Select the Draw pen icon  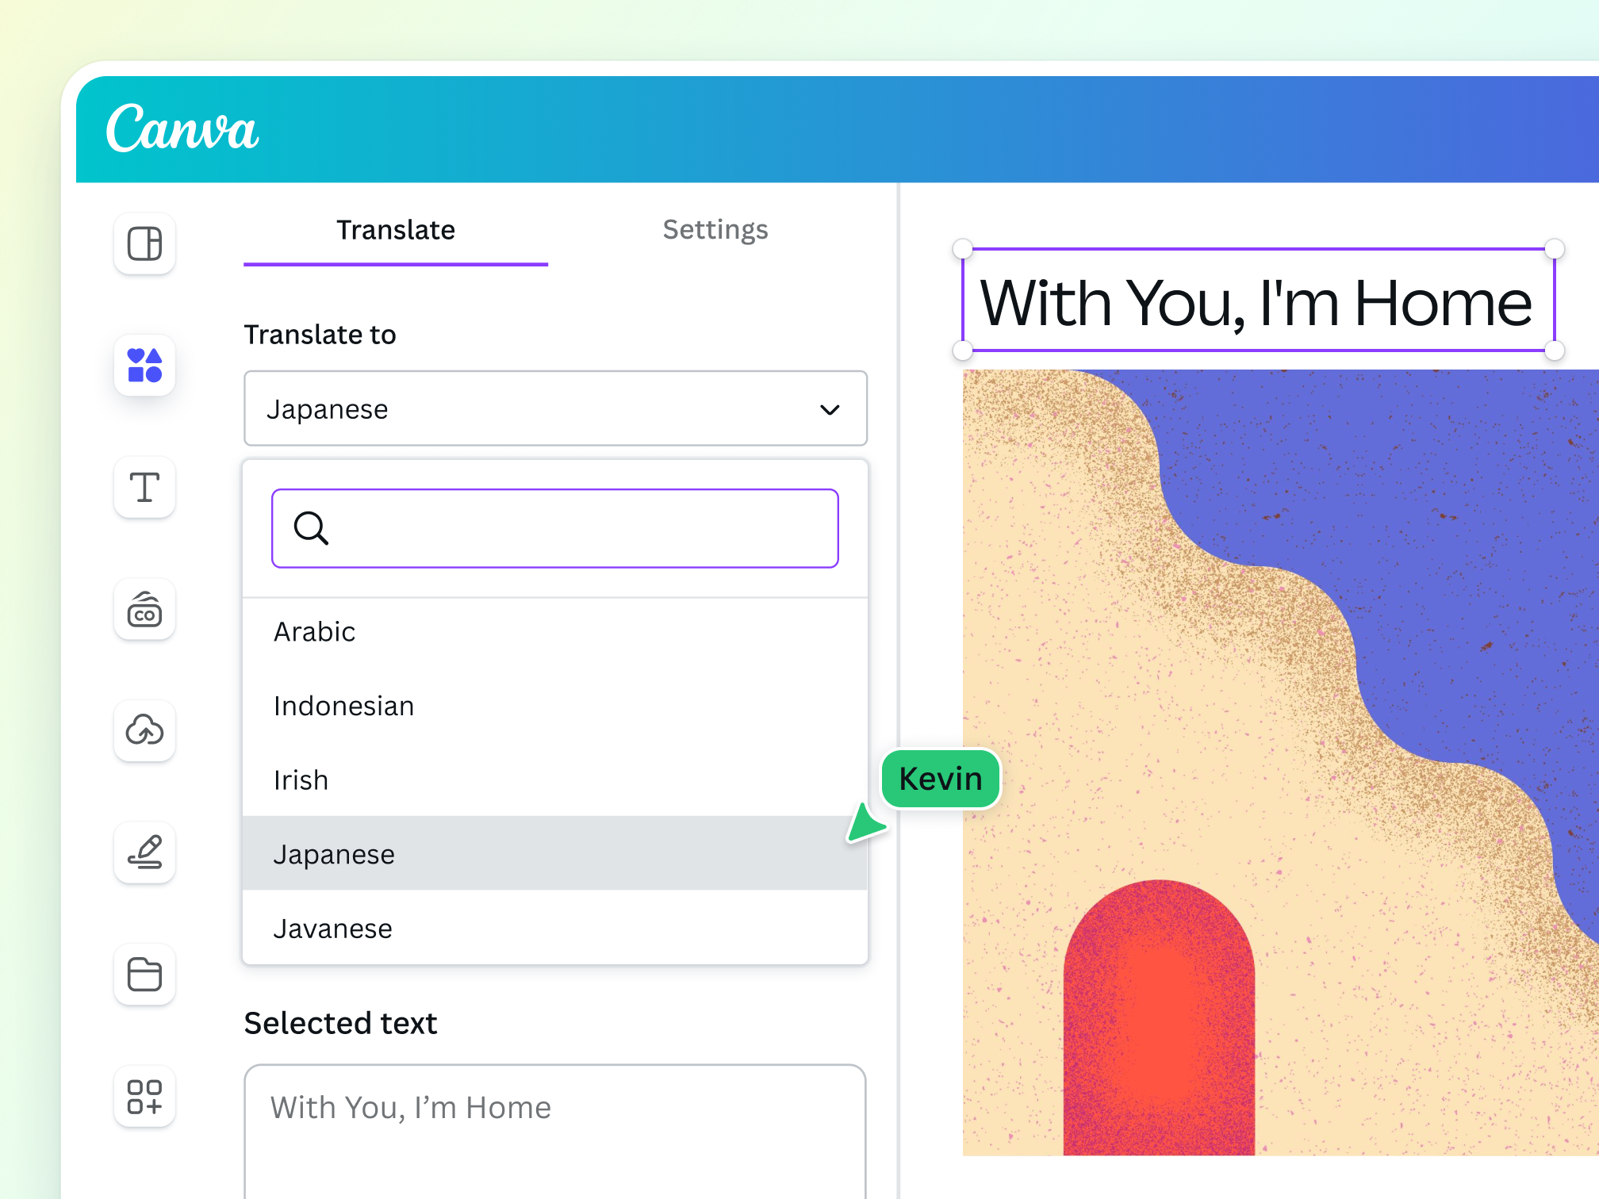(144, 852)
